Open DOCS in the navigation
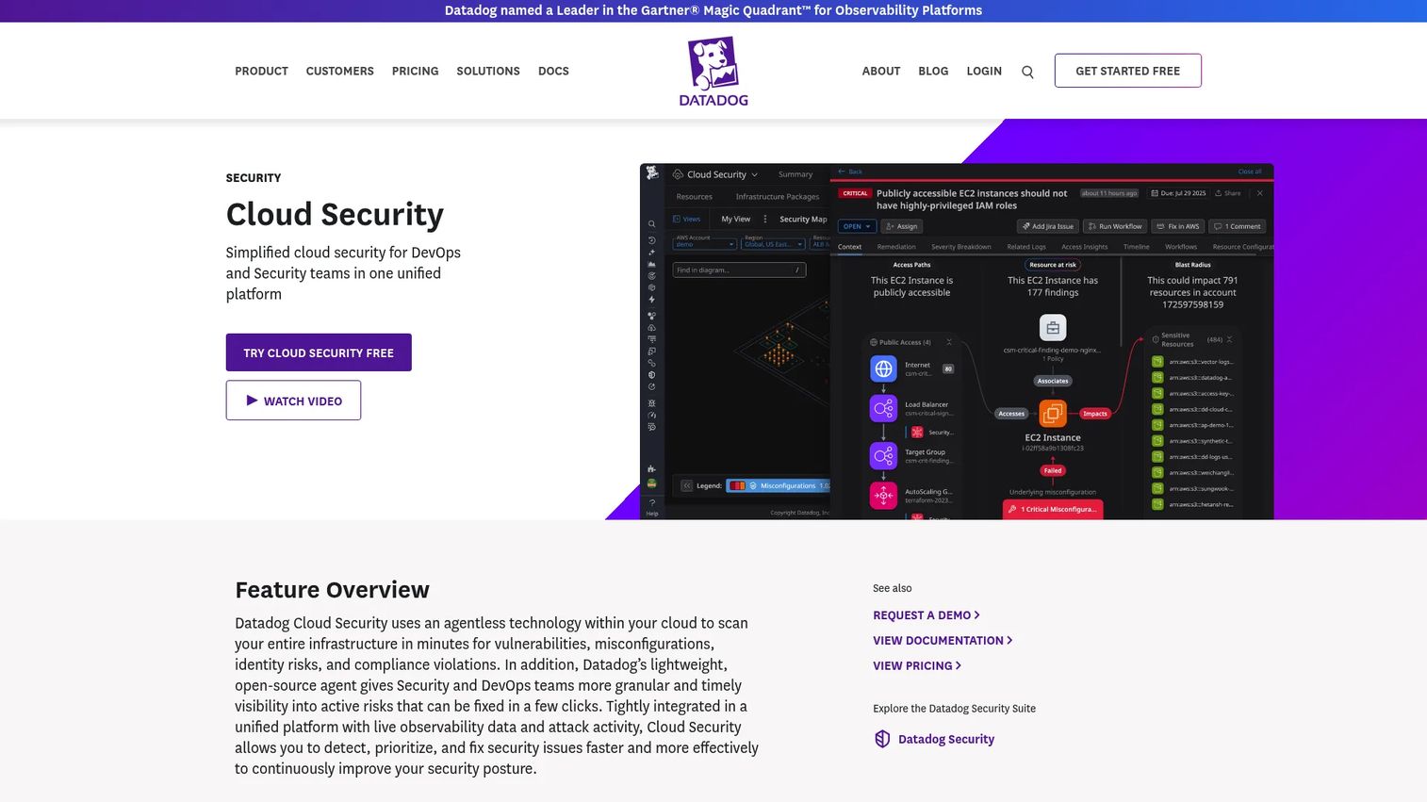The image size is (1427, 802). [553, 72]
